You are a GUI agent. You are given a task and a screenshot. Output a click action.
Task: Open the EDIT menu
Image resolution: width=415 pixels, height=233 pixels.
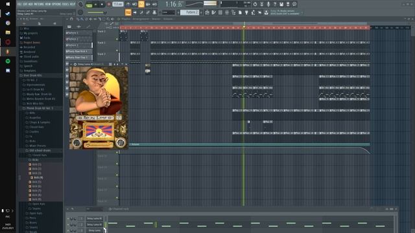(25, 5)
